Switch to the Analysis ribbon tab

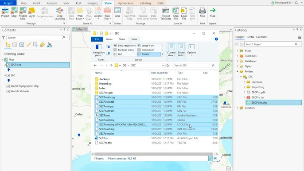tap(52, 3)
